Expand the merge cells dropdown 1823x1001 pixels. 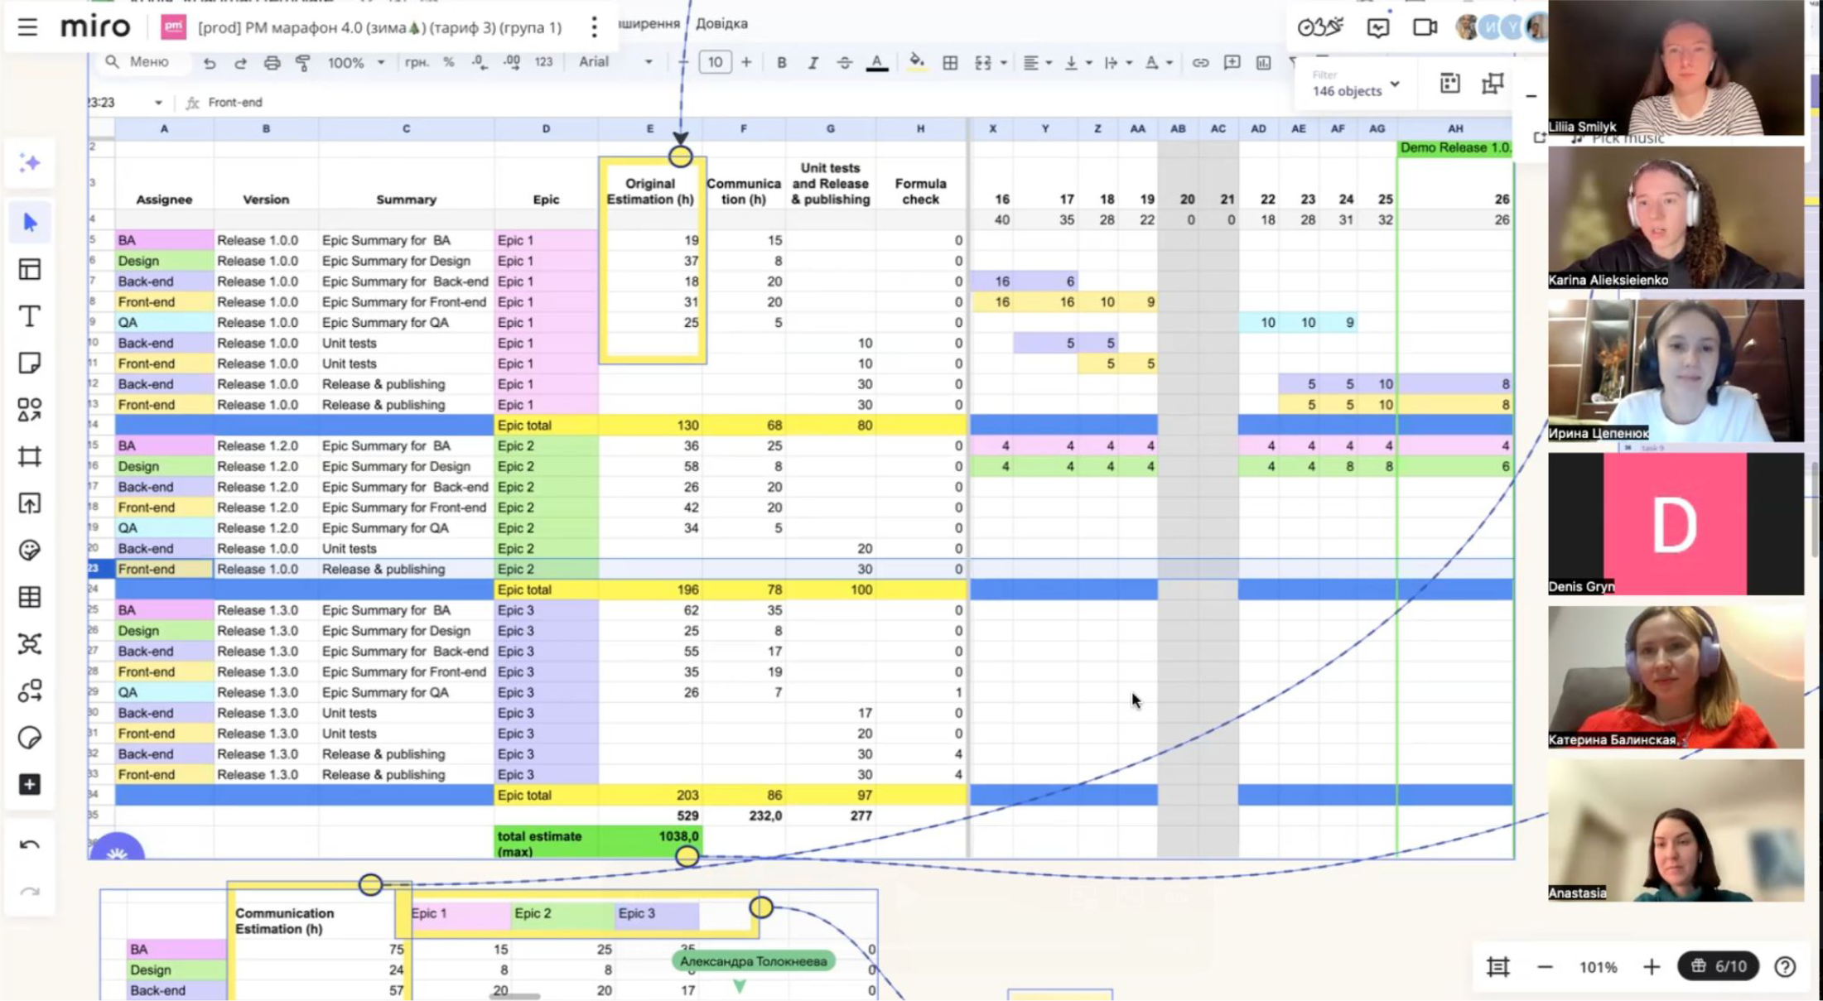[x=1003, y=63]
